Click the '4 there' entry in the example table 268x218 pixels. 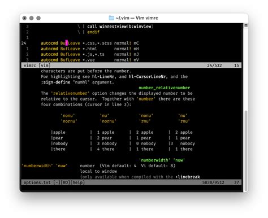(x=106, y=149)
